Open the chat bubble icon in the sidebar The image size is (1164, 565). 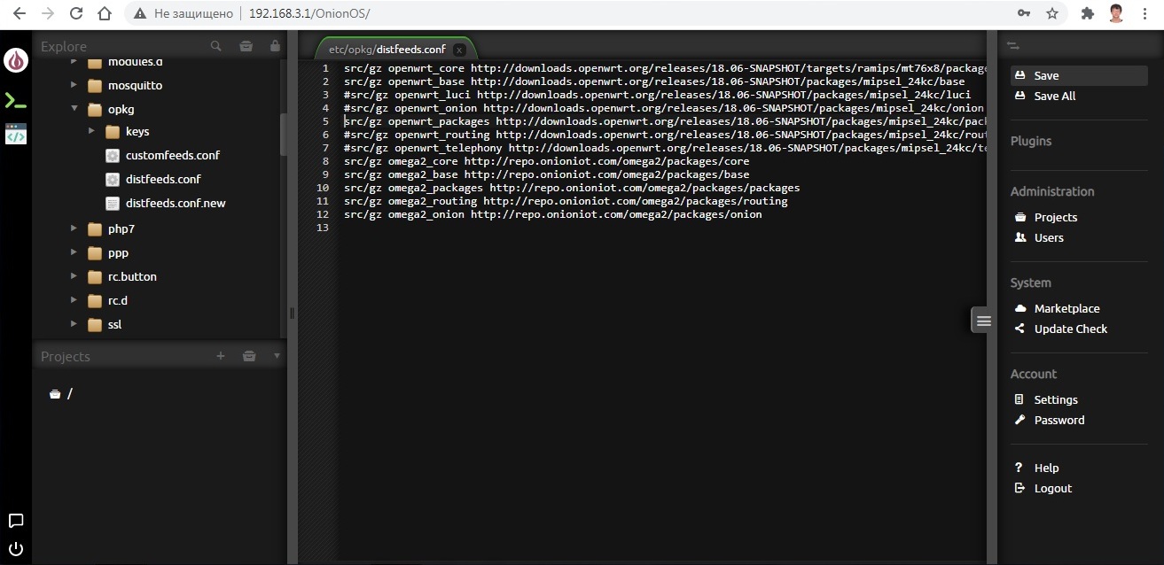15,521
